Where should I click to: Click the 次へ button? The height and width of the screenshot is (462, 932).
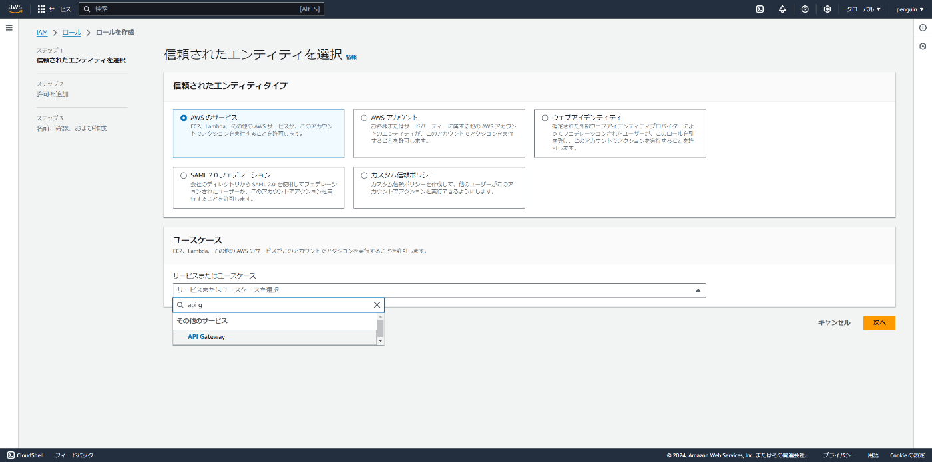(879, 323)
